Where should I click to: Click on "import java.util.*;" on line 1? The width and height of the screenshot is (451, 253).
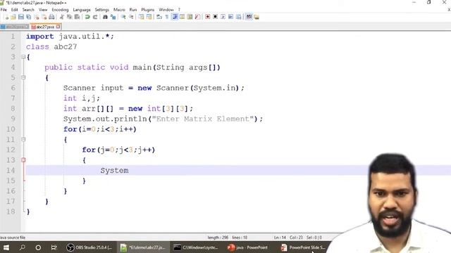tap(70, 37)
